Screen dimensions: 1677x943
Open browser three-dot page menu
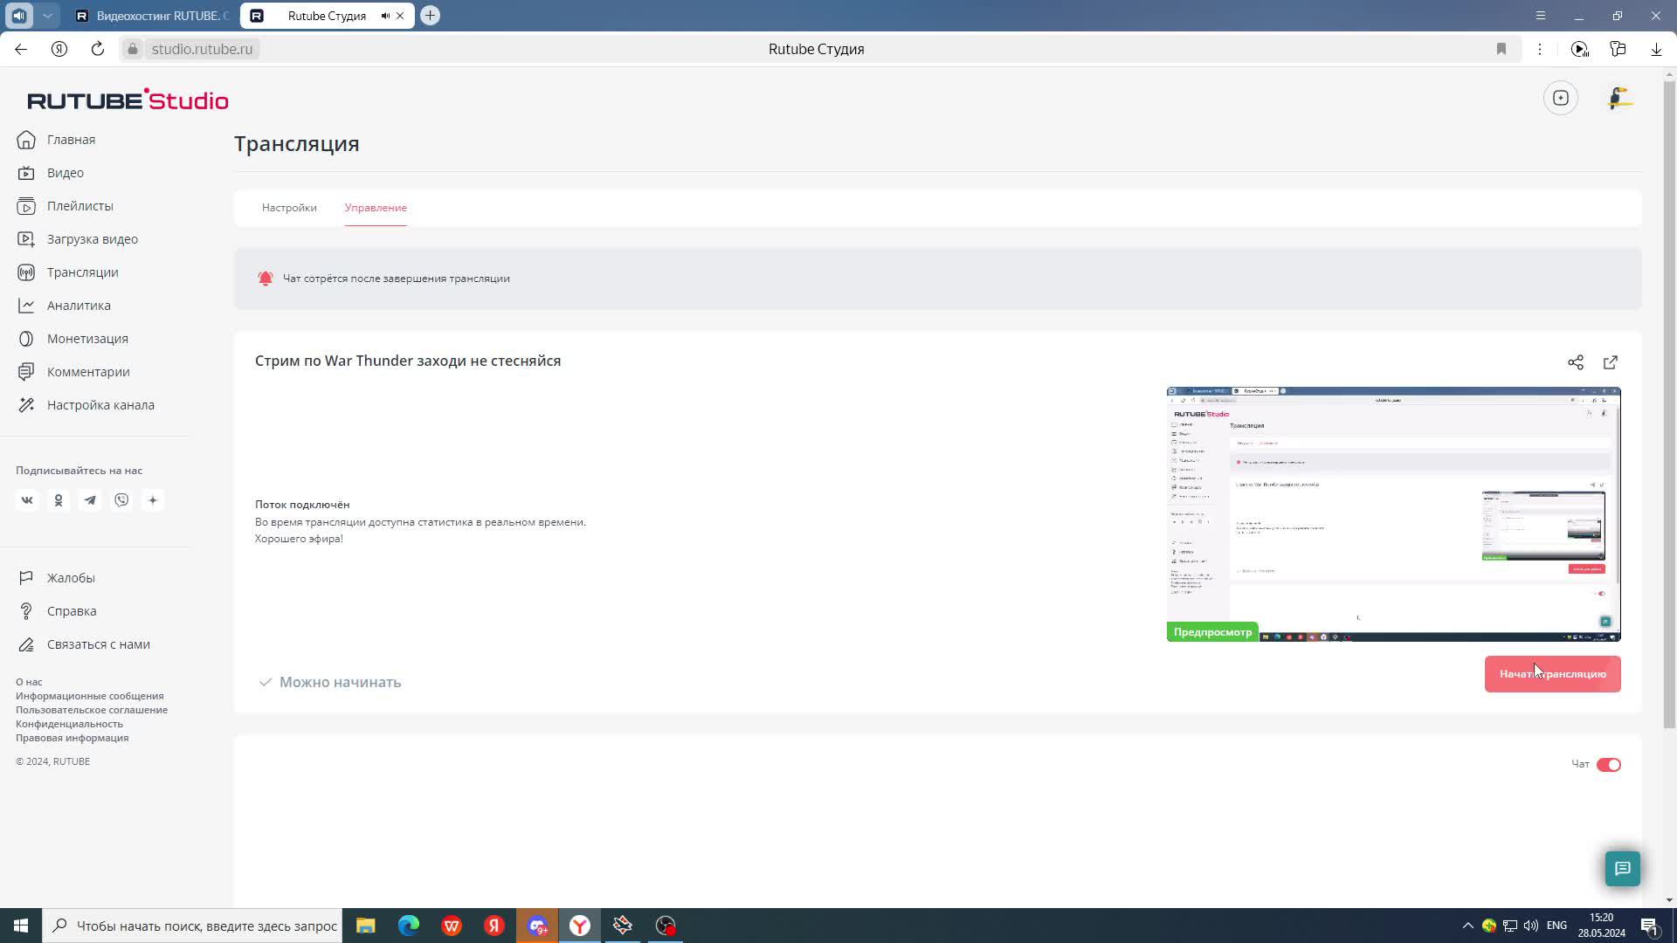pos(1540,49)
